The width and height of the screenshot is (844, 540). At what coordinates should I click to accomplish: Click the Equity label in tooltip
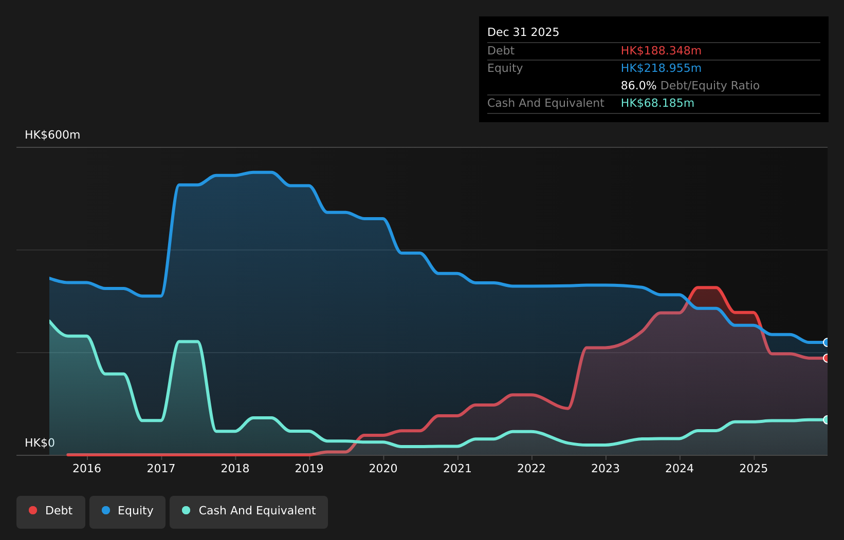point(505,68)
